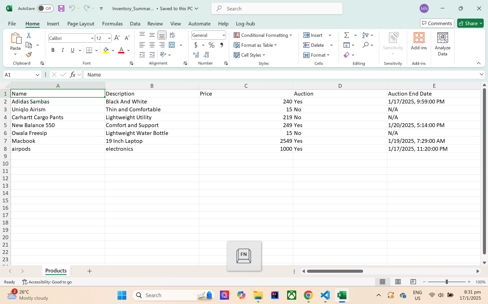Decrease decimal places
Screen dimensions: 488x304
tap(206, 55)
